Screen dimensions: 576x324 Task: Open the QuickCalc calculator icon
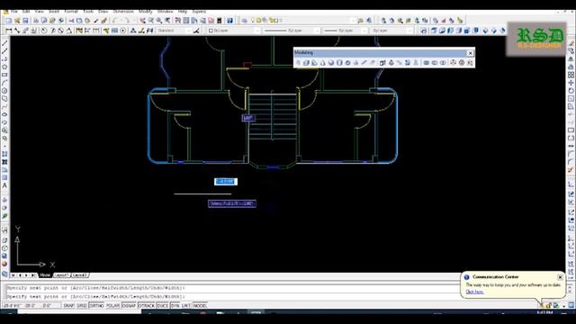pyautogui.click(x=220, y=21)
